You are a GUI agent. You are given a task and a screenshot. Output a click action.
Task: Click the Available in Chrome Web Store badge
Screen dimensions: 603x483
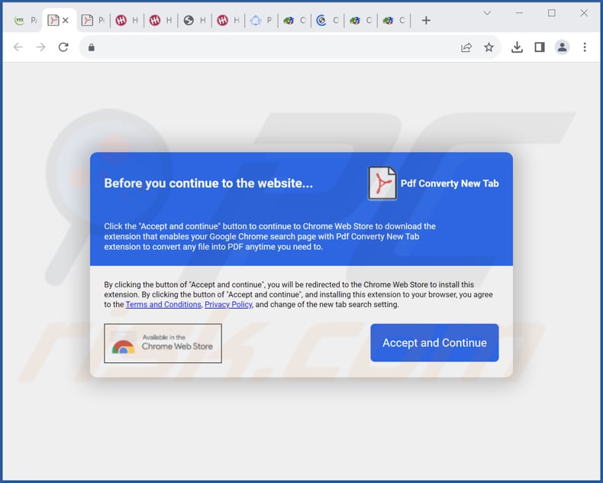(x=163, y=343)
